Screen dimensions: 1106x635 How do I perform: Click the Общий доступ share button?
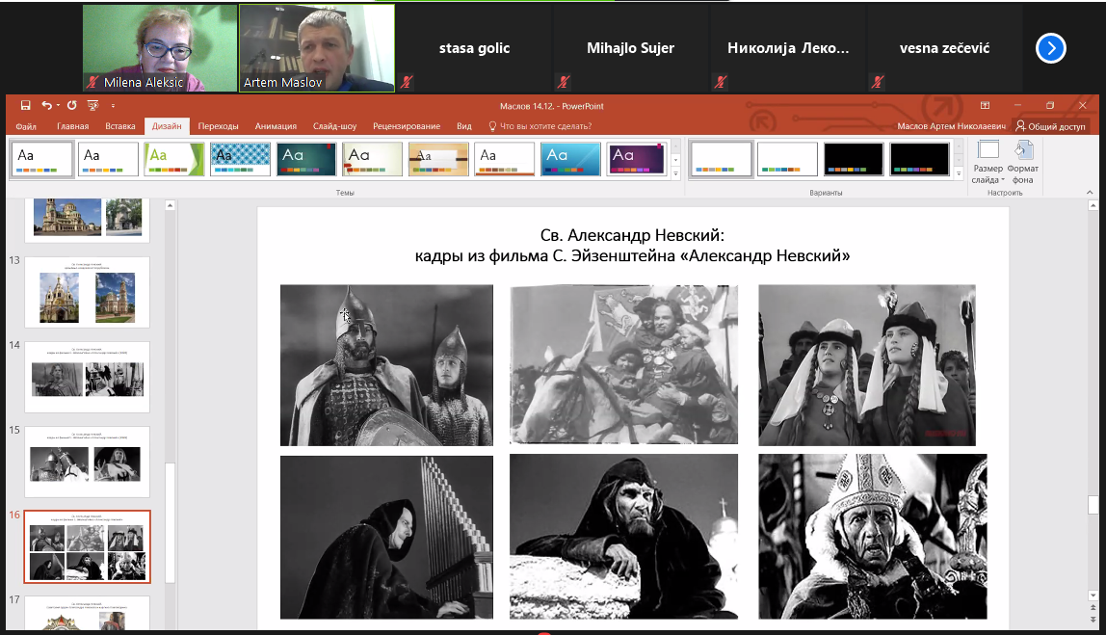pos(1050,126)
